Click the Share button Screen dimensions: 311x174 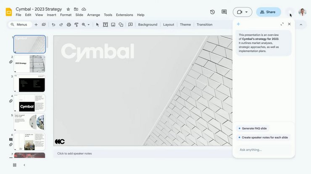click(269, 12)
